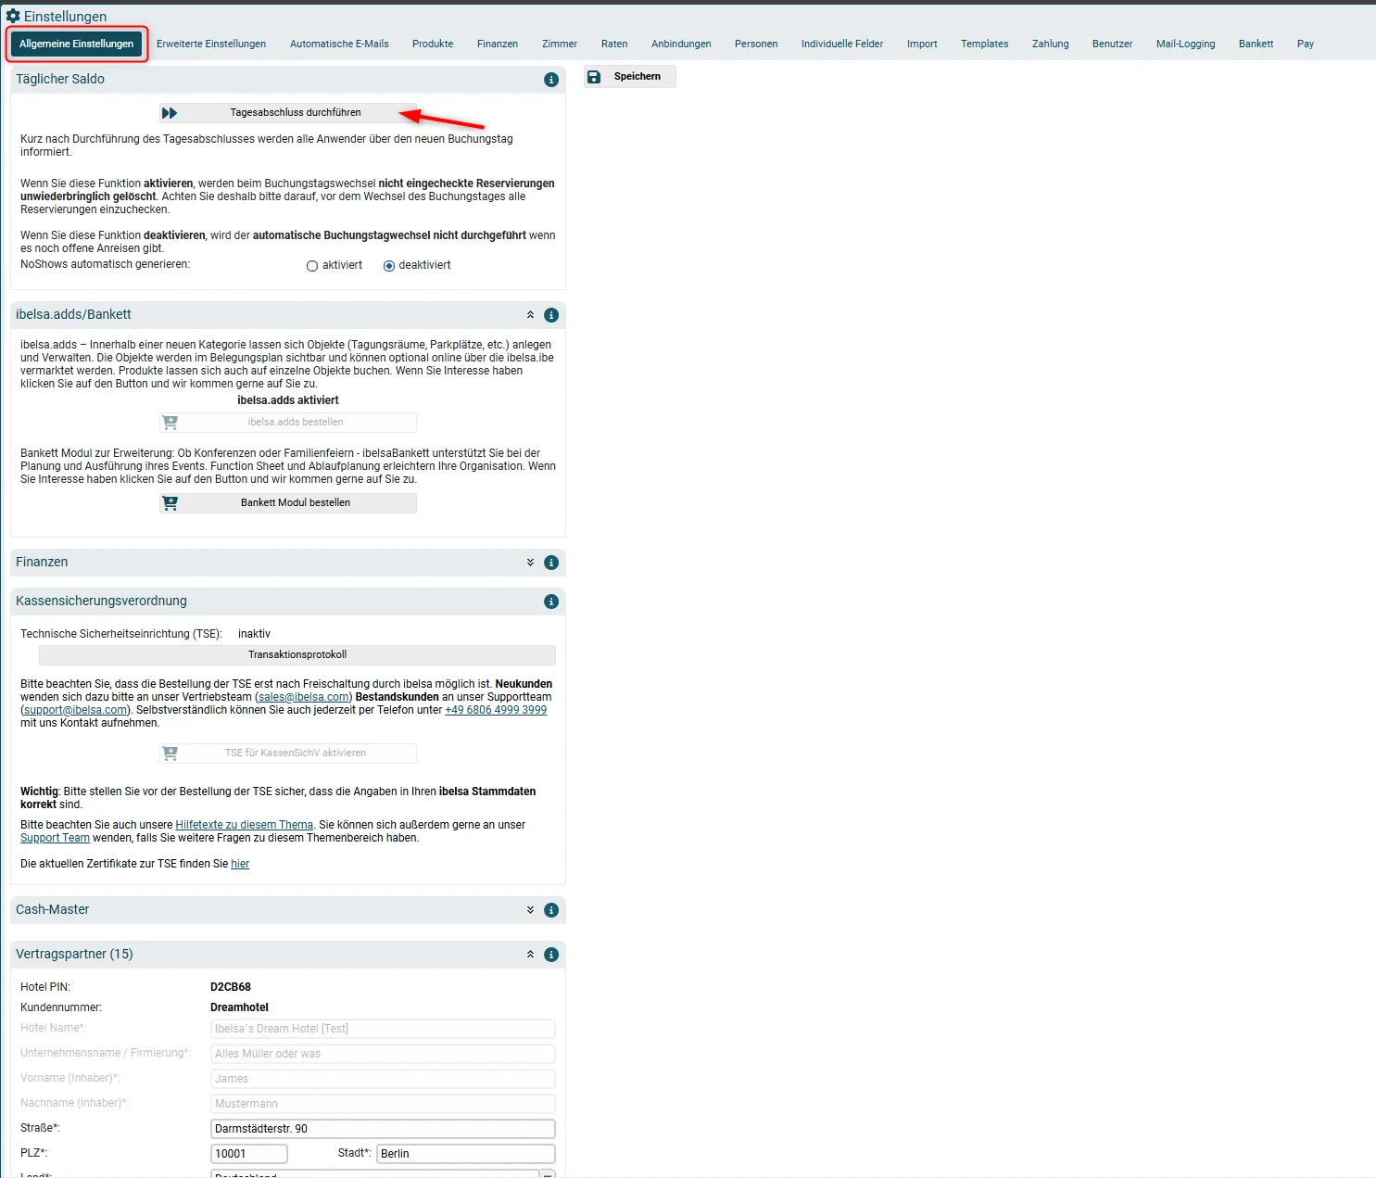Click Bankett Modul bestellen button
Viewport: 1376px width, 1178px height.
coord(288,502)
